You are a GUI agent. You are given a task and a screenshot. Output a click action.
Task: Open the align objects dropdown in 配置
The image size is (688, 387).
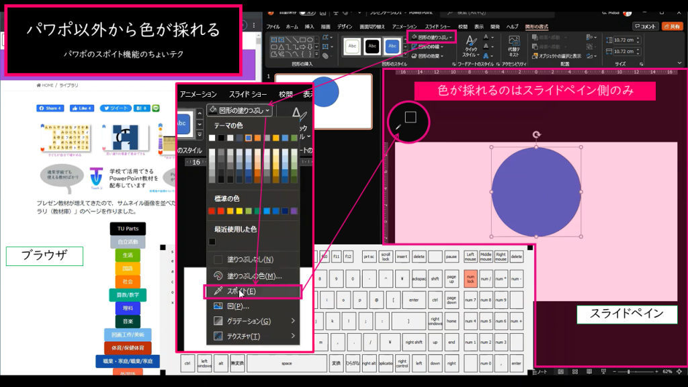tap(591, 38)
